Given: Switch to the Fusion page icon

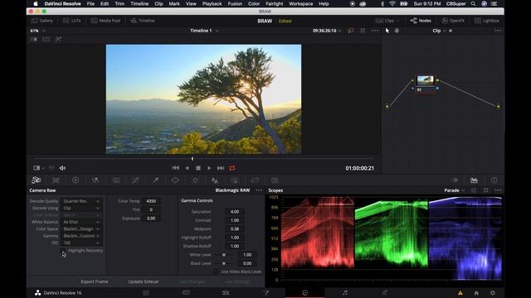Looking at the screenshot, I should (x=265, y=292).
